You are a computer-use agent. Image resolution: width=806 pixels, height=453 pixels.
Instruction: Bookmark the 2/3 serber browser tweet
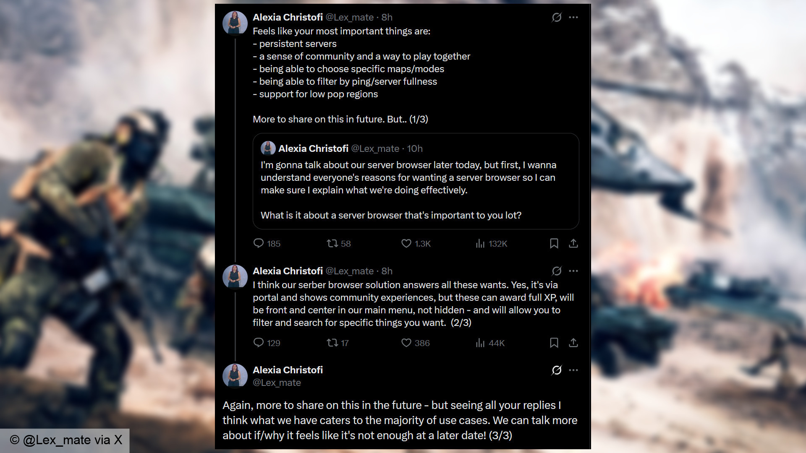[x=554, y=343]
